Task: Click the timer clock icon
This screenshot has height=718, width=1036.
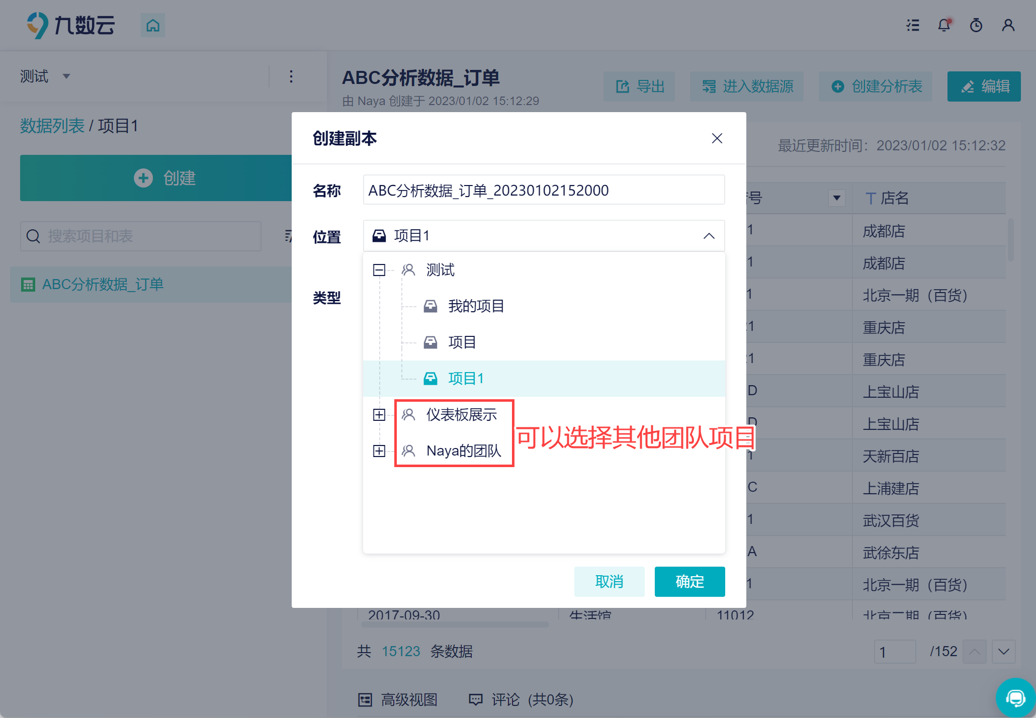Action: pos(976,25)
